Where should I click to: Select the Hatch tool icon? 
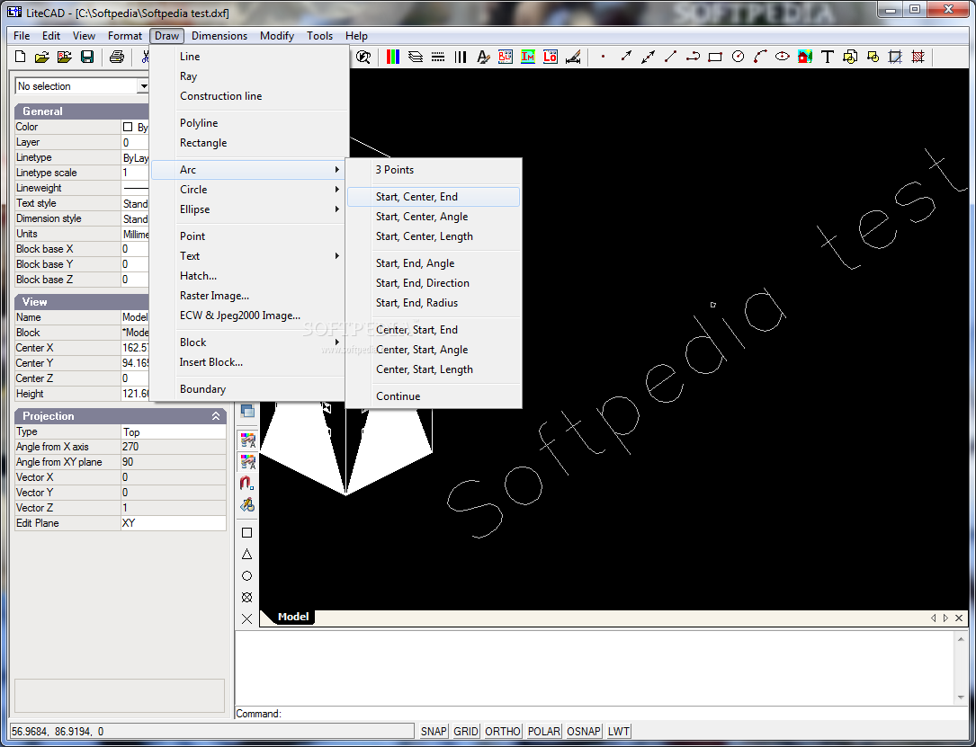918,58
